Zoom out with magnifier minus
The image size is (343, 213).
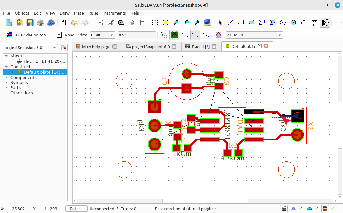pyautogui.click(x=187, y=23)
